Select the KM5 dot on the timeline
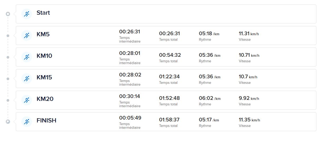 (8, 36)
